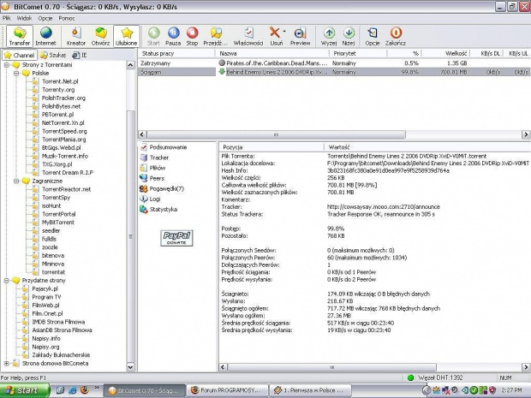Open the Opcje settings toolbar icon
This screenshot has height=398, width=531.
pyautogui.click(x=373, y=36)
